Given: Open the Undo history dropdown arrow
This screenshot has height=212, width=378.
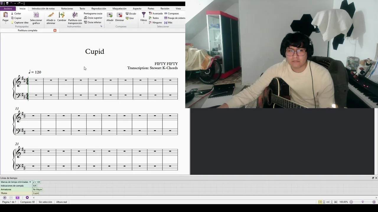Looking at the screenshot, I should [15, 3].
